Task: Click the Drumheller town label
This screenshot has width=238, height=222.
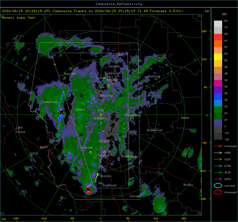Action: coord(155,130)
